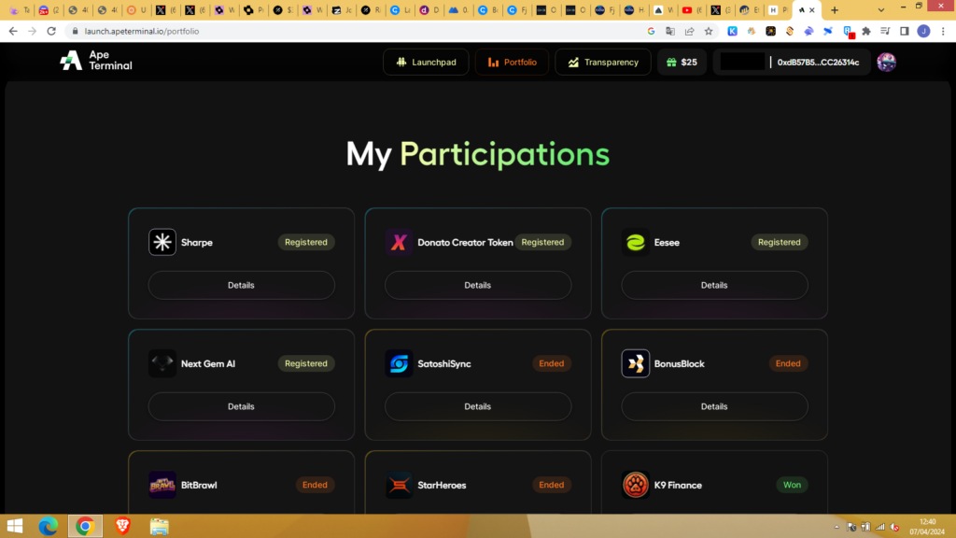Show hidden system tray icons
This screenshot has width=956, height=538.
836,527
